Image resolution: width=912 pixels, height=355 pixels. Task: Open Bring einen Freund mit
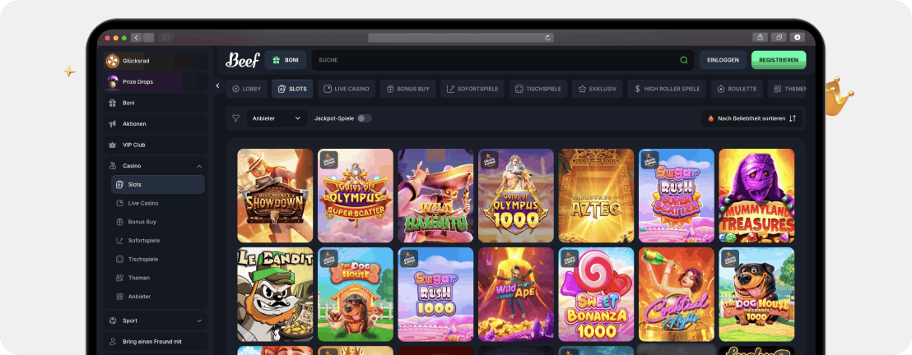click(156, 342)
